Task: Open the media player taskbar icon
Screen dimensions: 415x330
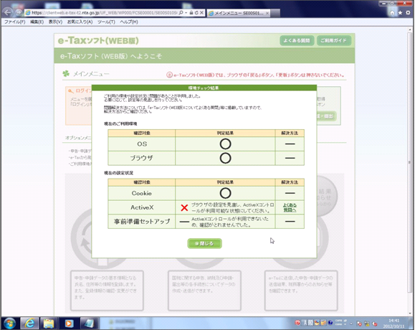Action: 69,324
